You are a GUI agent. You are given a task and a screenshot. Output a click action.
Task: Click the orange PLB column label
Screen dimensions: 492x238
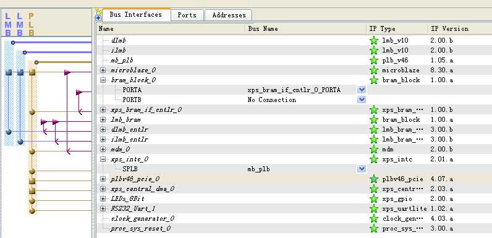click(32, 24)
